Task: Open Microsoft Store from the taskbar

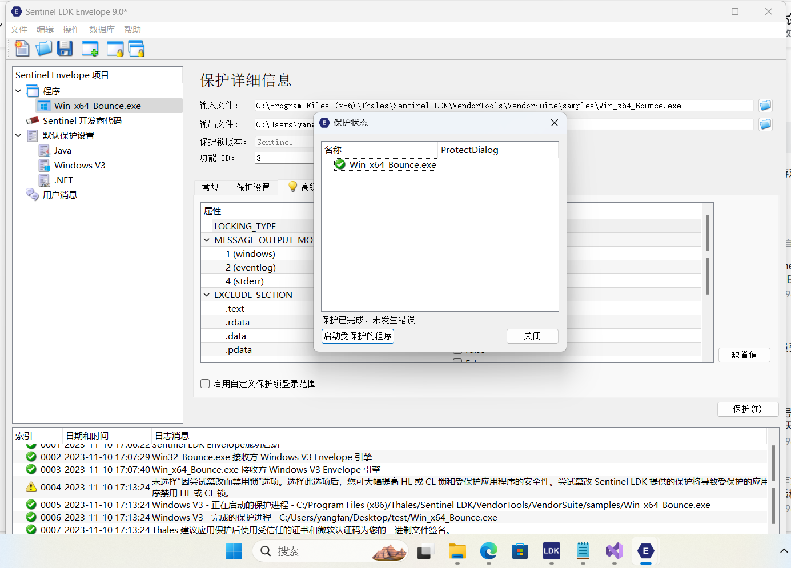Action: 520,551
